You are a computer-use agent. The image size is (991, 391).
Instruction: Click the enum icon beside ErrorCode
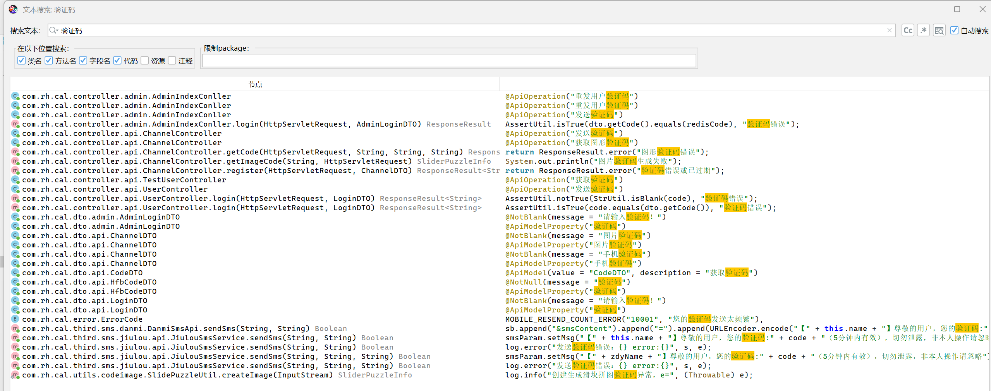[x=15, y=319]
